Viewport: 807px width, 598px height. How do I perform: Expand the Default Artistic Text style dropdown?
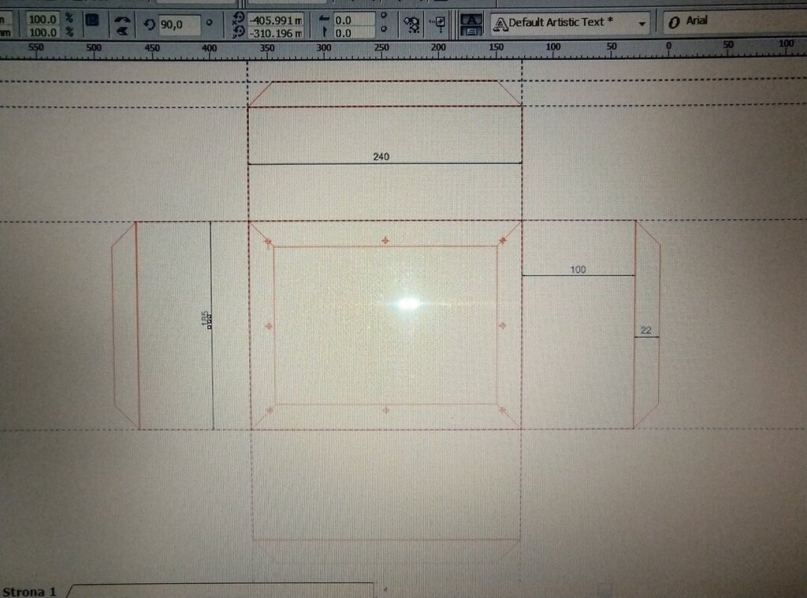pyautogui.click(x=642, y=24)
